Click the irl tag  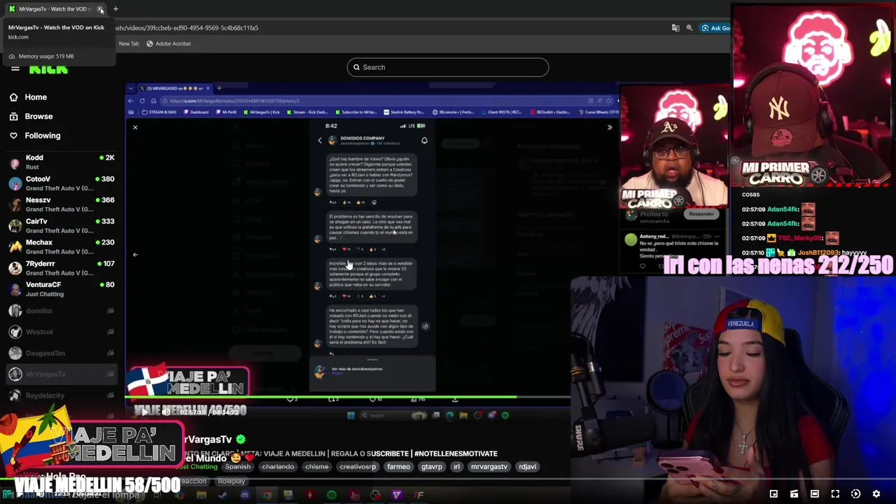tap(456, 467)
